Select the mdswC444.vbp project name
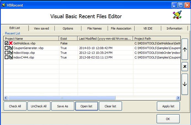Screen dimensions: 191x125 click(24, 57)
